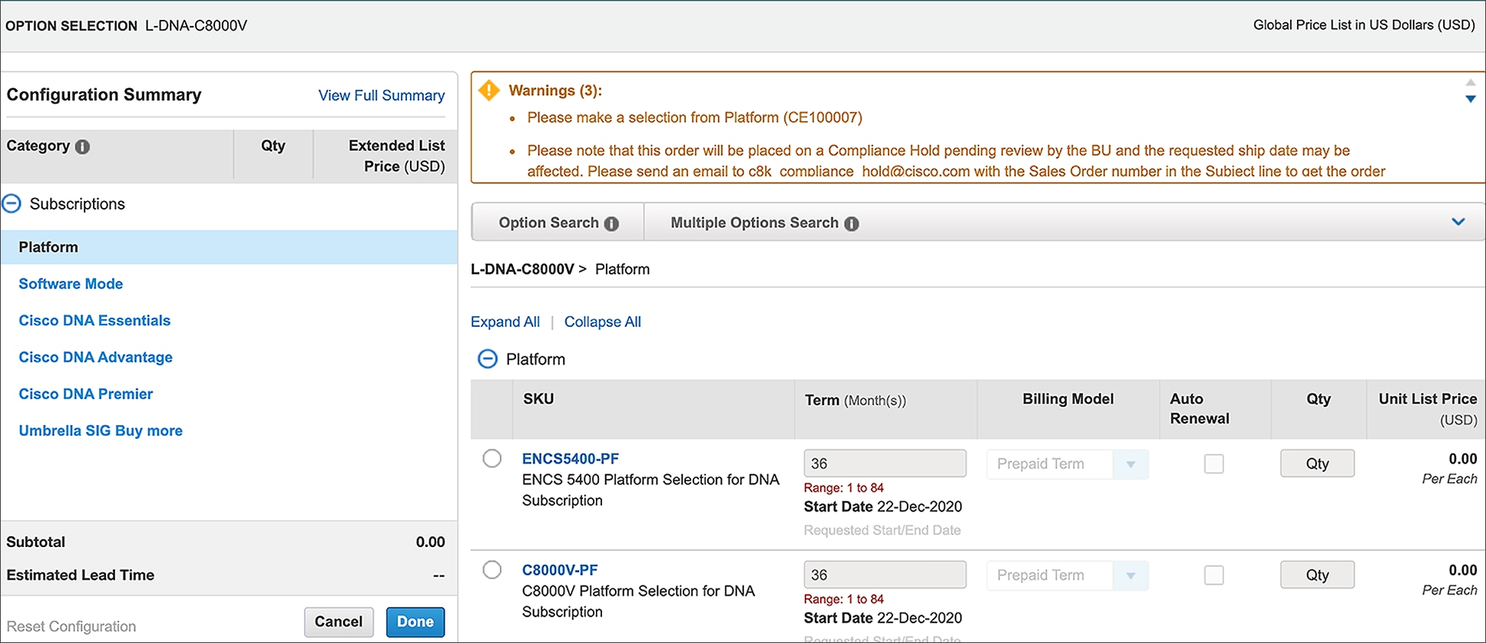This screenshot has height=643, width=1486.
Task: Open Cisco DNA Essentials category
Action: pyautogui.click(x=94, y=321)
